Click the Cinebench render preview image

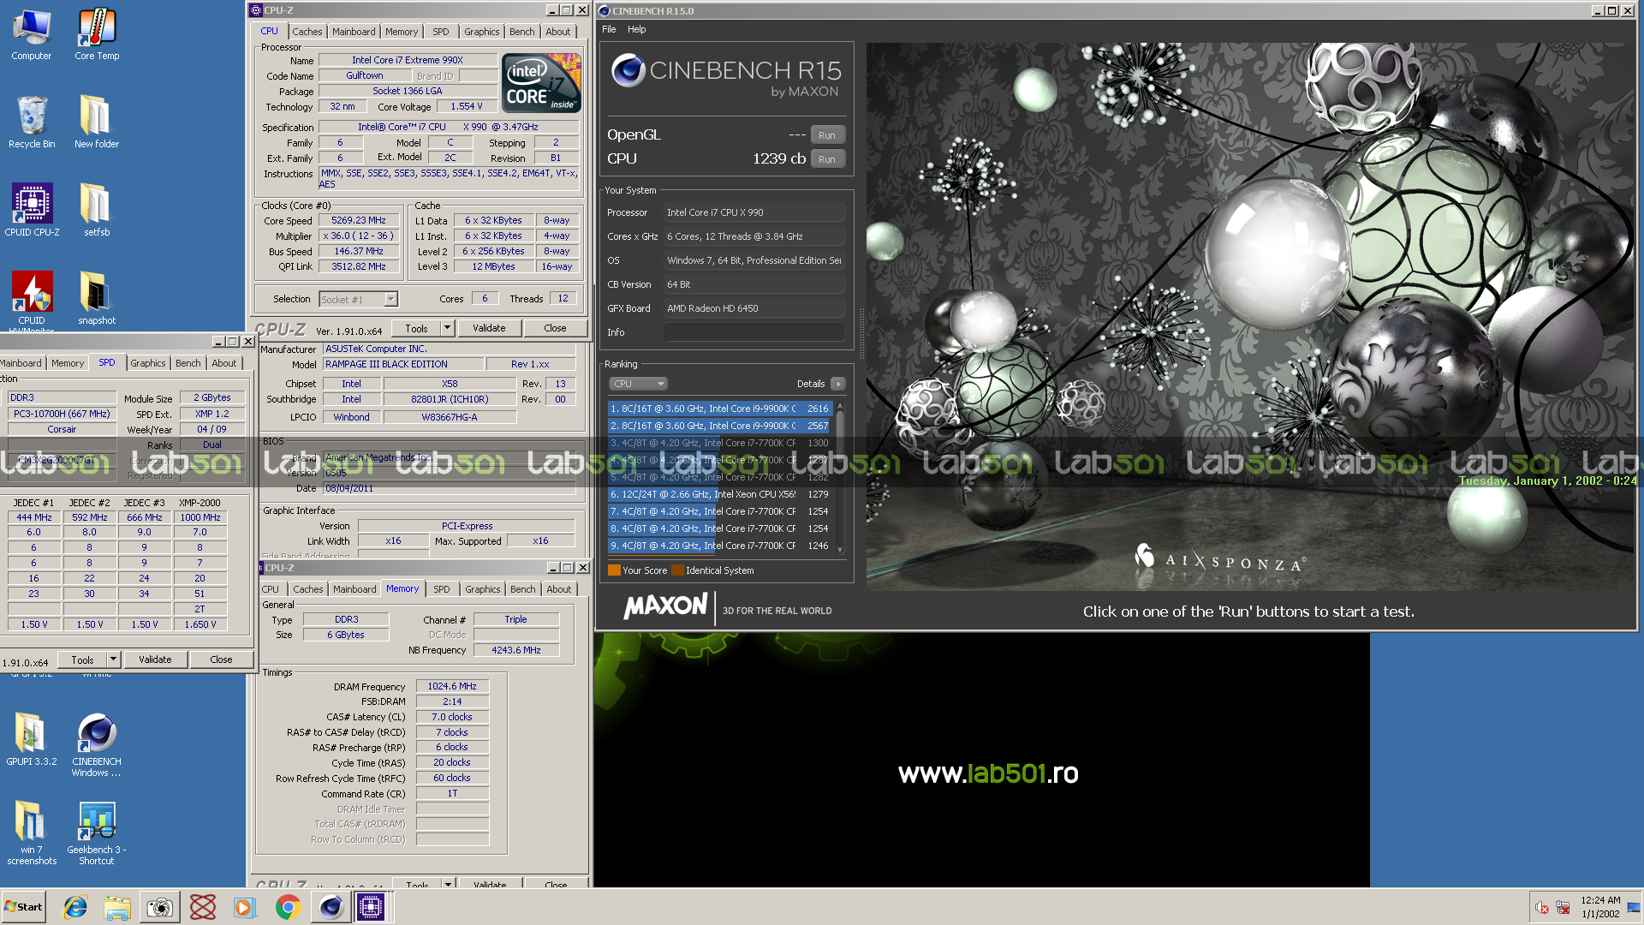[1251, 317]
